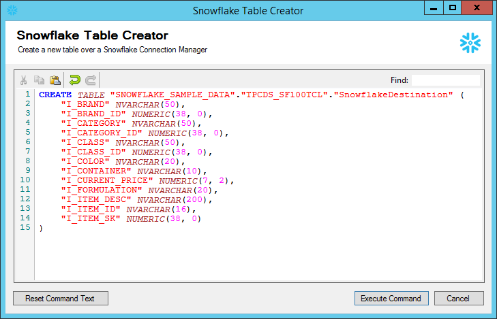The width and height of the screenshot is (497, 319).
Task: Click the Copy icon in toolbar
Action: (x=39, y=80)
